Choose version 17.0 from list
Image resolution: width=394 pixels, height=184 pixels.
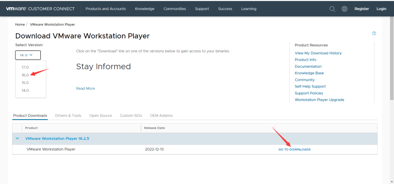pos(25,67)
